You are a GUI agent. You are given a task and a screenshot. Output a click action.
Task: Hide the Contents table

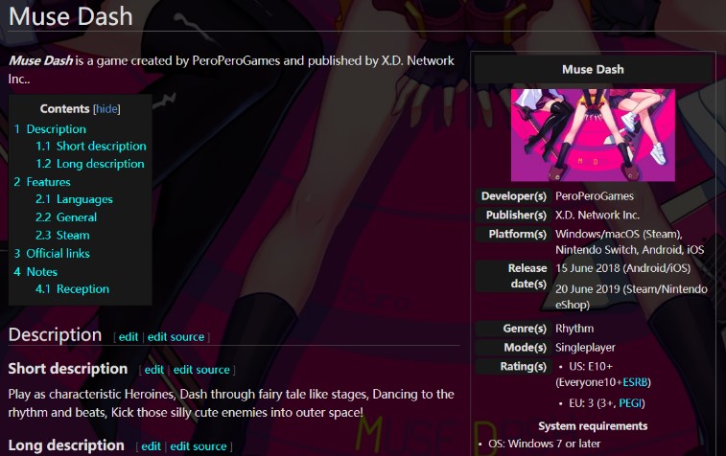pos(106,109)
